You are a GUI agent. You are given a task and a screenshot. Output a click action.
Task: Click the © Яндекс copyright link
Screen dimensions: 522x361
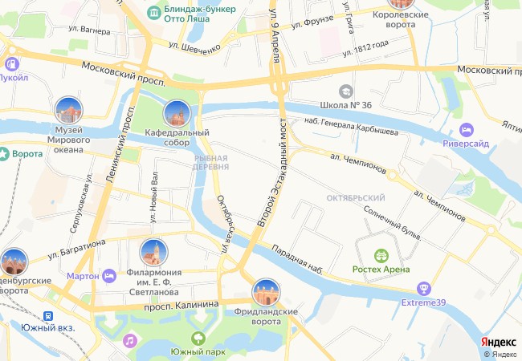[500, 355]
